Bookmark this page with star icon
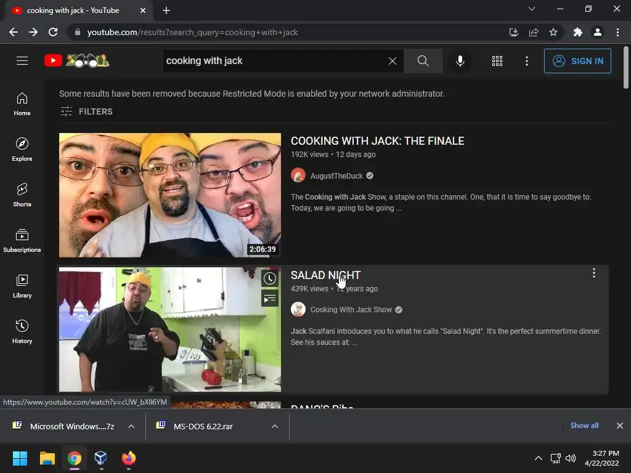The height and width of the screenshot is (473, 631). tap(553, 32)
